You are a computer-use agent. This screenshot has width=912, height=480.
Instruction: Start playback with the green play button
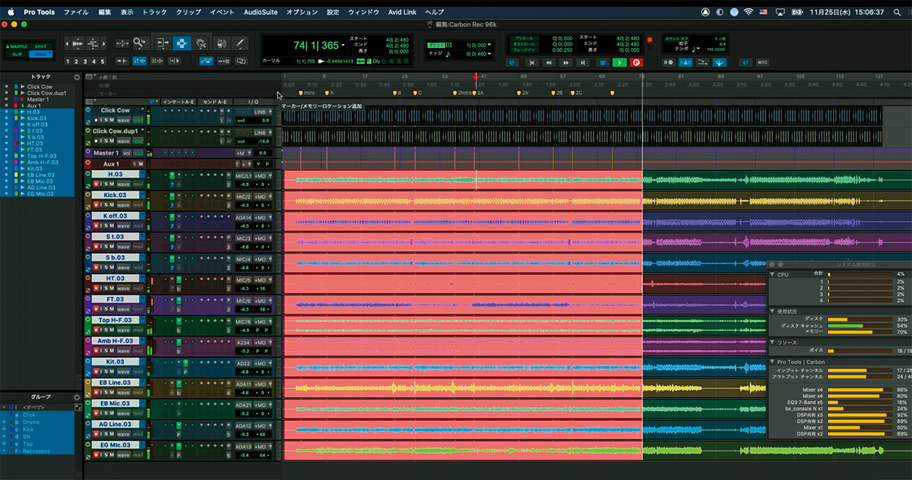tap(619, 62)
